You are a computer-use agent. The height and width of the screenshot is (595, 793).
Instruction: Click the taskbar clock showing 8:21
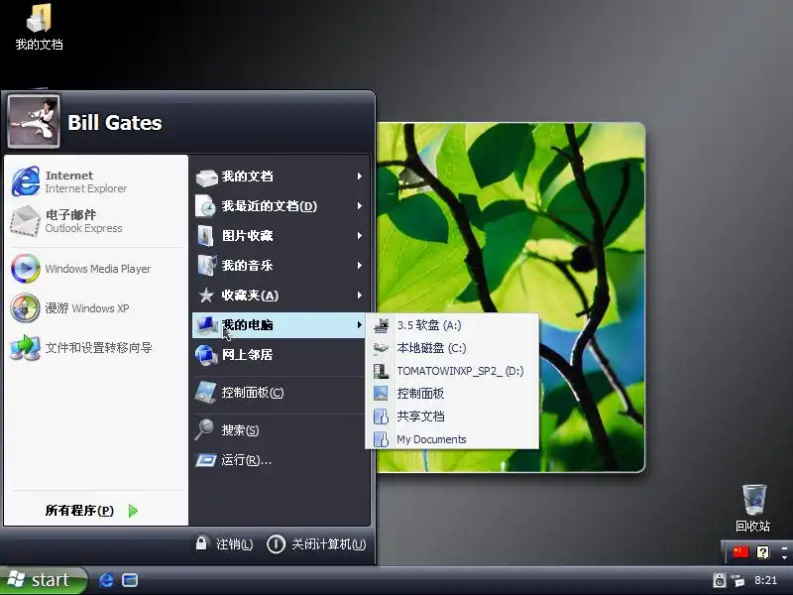click(765, 580)
